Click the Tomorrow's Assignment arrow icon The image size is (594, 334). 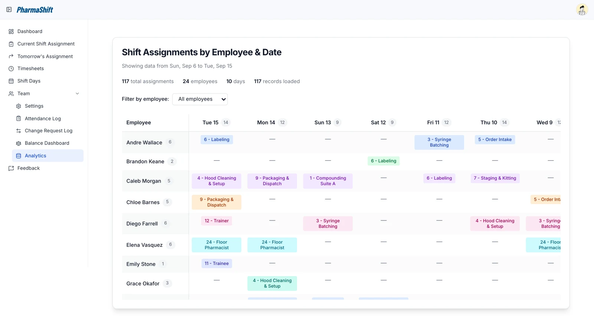(11, 56)
